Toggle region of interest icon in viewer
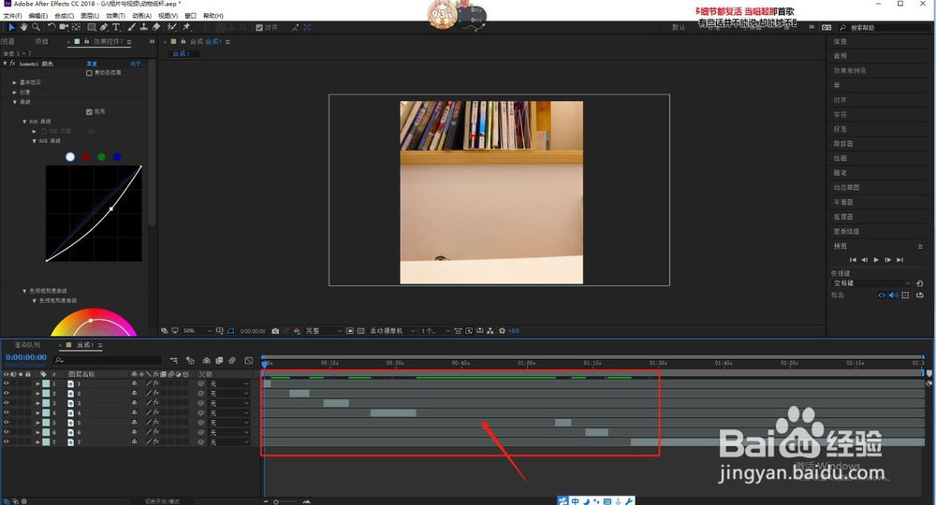936x505 pixels. pyautogui.click(x=350, y=331)
